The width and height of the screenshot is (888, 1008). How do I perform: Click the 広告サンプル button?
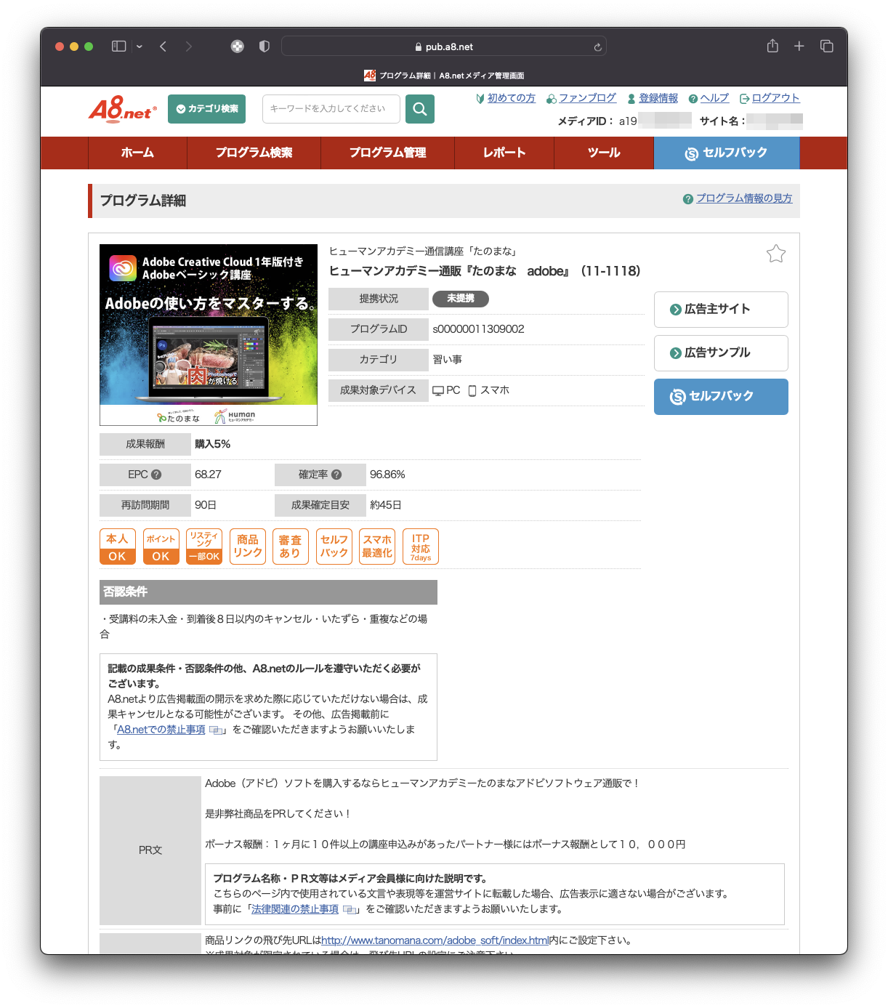click(721, 353)
